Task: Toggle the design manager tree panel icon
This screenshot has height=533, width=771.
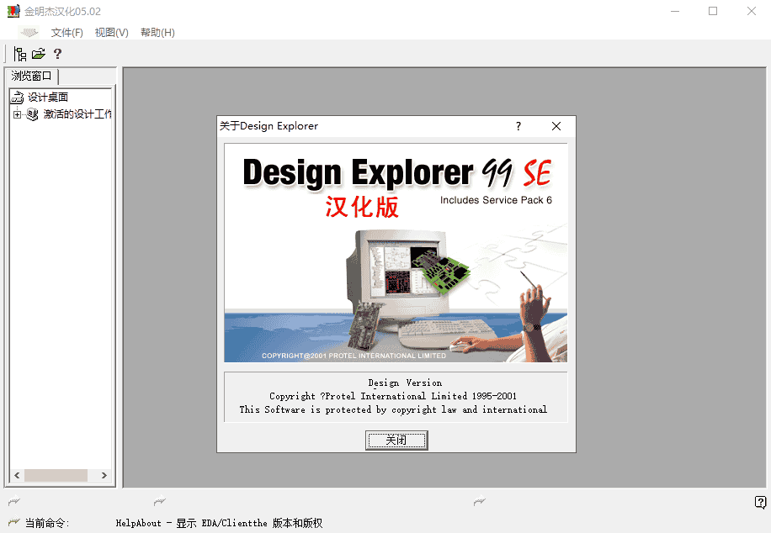Action: 21,54
